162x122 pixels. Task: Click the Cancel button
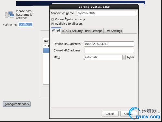110,114
